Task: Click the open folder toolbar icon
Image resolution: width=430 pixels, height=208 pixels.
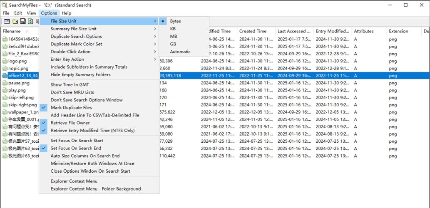Action: (15, 21)
